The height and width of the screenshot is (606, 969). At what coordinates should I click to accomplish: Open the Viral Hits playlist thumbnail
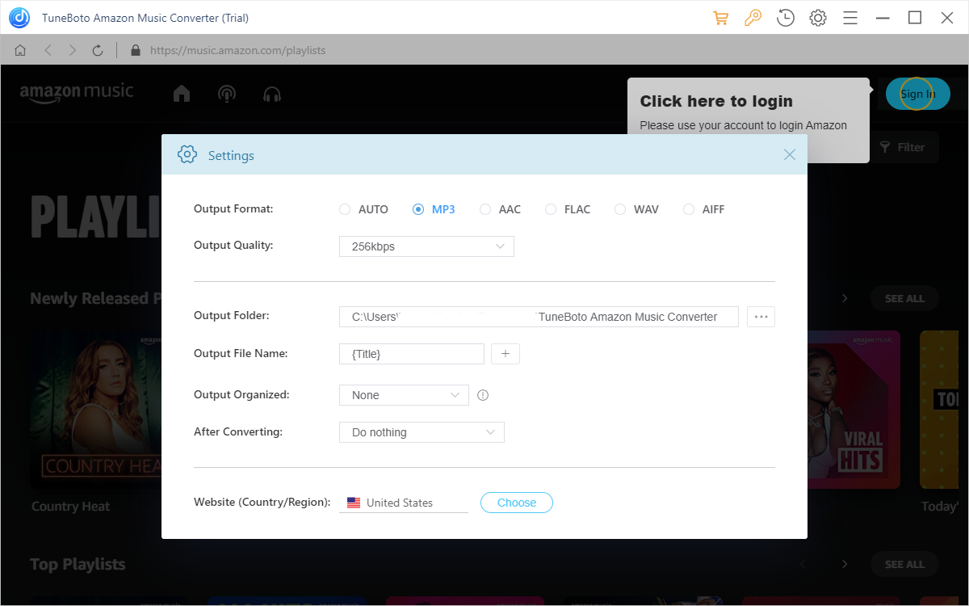[854, 409]
